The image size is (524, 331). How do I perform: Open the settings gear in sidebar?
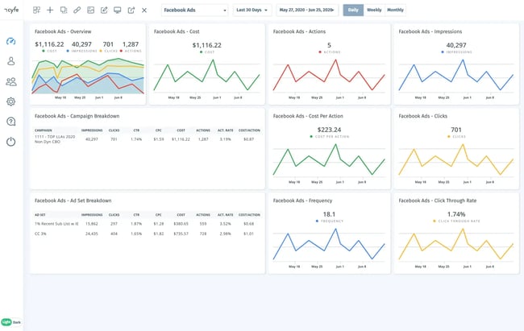10,101
